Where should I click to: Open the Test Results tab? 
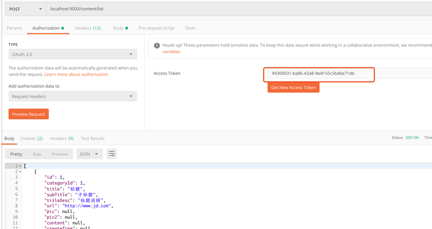pos(92,138)
